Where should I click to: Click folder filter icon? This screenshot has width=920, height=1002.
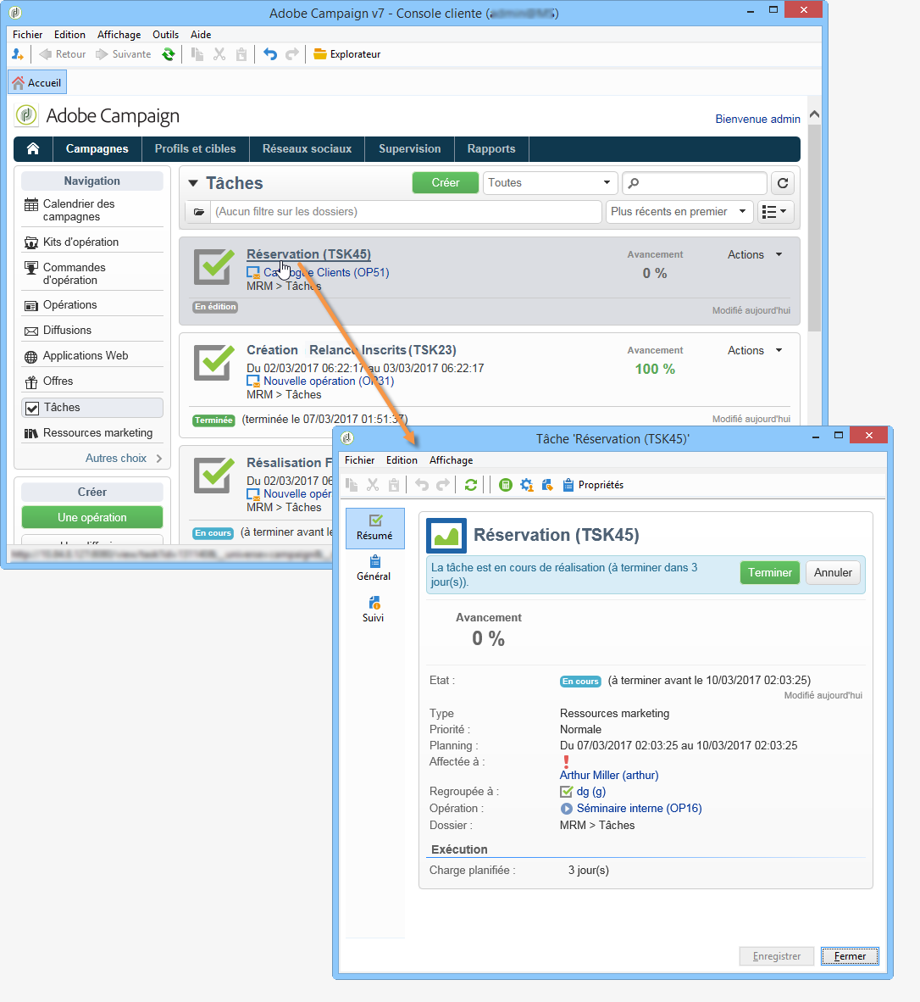coord(199,212)
